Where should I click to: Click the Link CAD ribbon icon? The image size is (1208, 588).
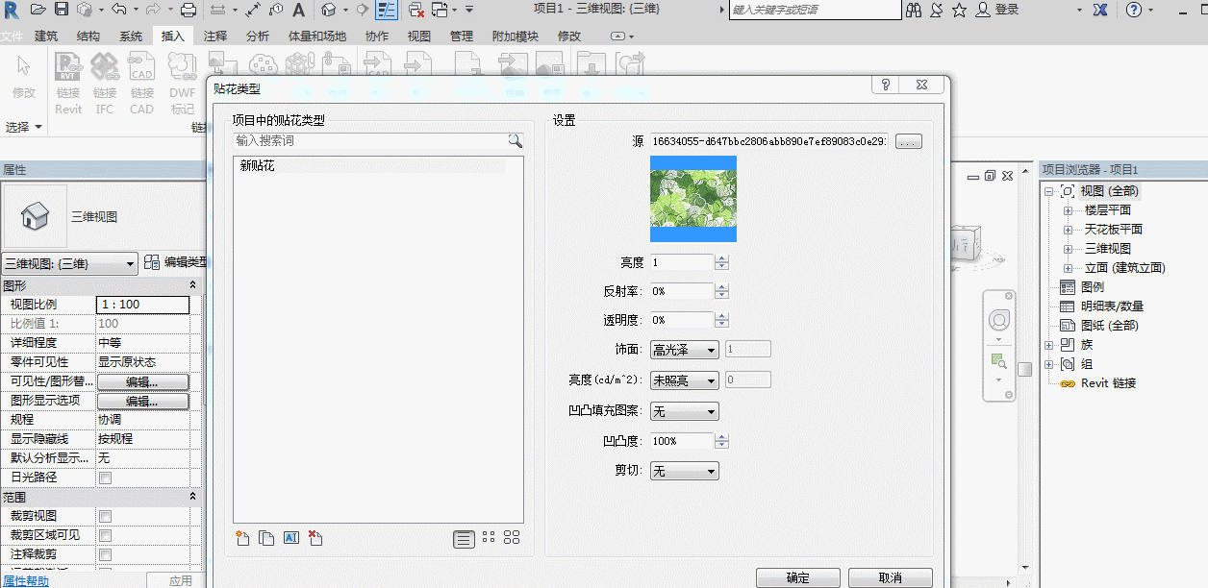tap(141, 84)
